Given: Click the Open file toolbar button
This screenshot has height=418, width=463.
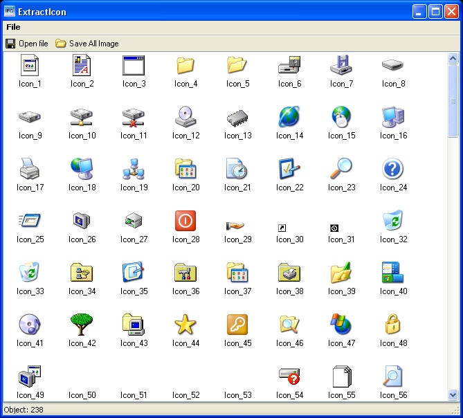Looking at the screenshot, I should [27, 44].
